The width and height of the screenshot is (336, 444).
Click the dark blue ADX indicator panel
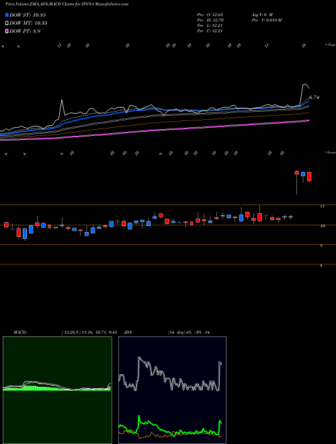pyautogui.click(x=172, y=390)
